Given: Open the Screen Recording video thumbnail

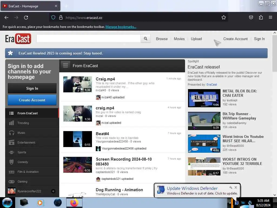Looking at the screenshot, I should click(78, 165).
